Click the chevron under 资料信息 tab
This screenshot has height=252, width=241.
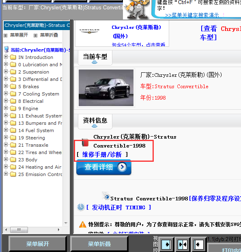click(x=95, y=126)
